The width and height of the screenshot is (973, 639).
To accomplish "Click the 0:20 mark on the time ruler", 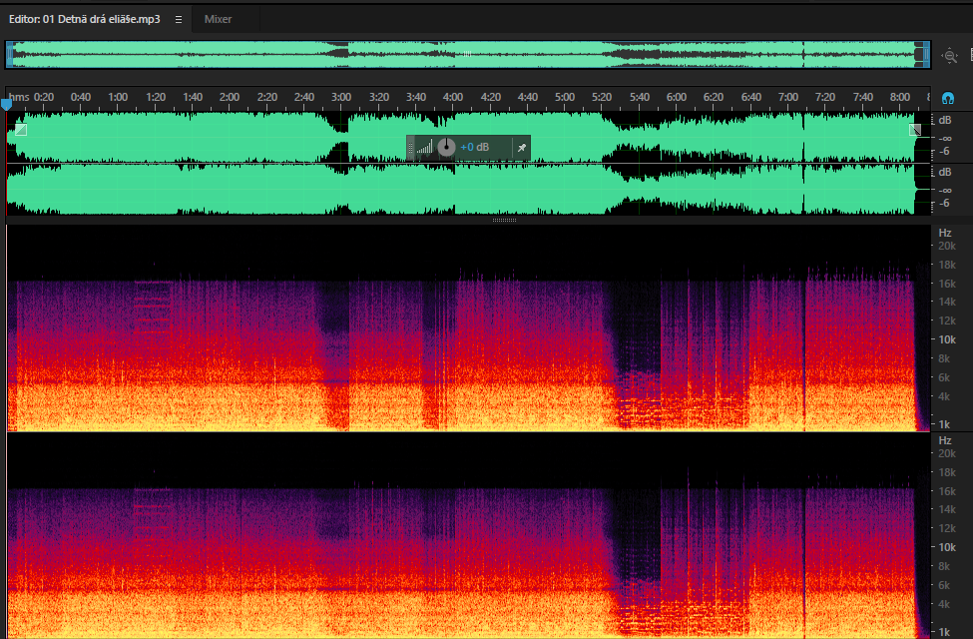I will pyautogui.click(x=44, y=97).
